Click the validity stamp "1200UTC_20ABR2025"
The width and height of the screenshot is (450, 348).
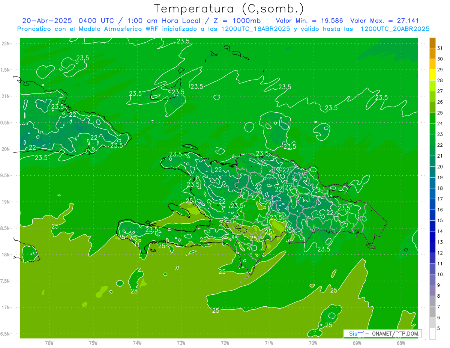point(395,29)
